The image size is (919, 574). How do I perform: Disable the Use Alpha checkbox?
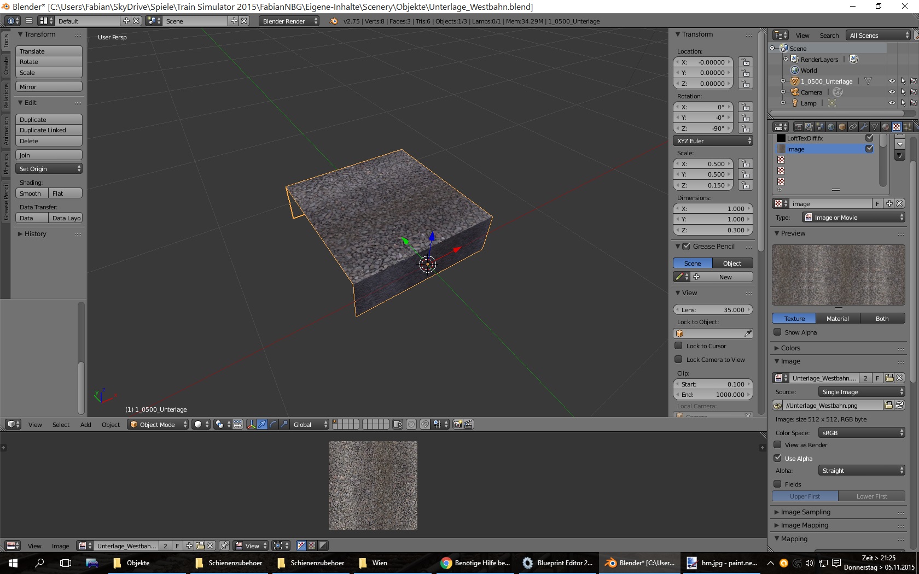click(777, 458)
